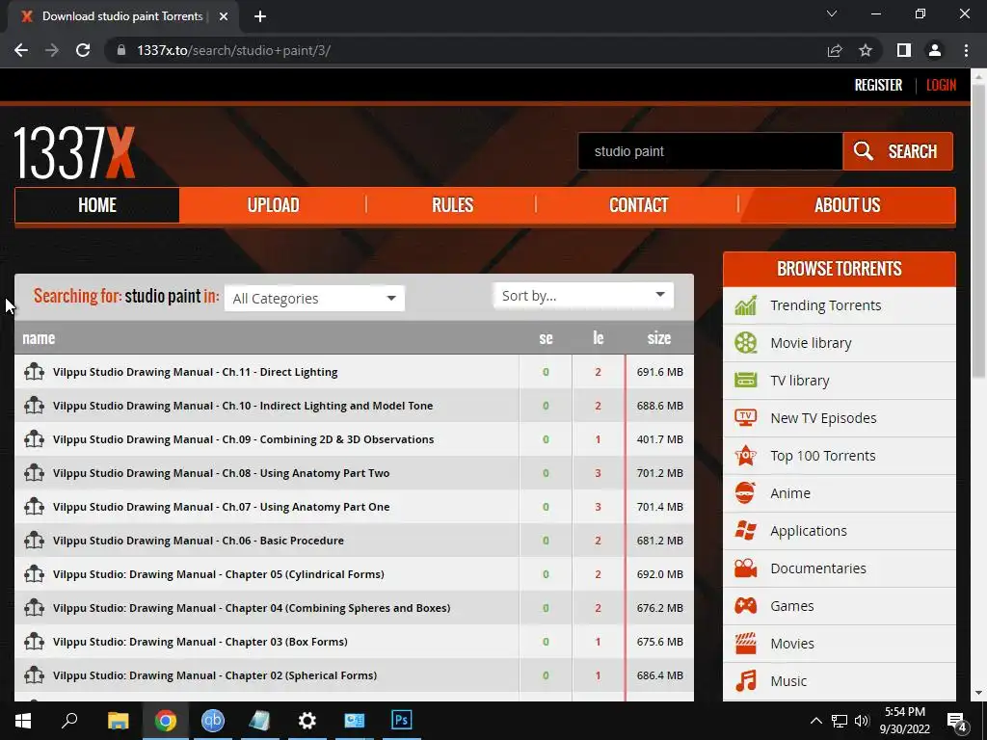
Task: Open Windows notification center
Action: coord(957,721)
